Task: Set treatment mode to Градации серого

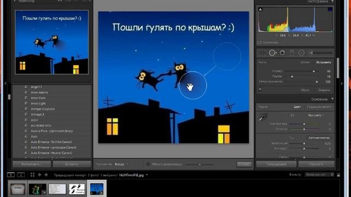Action: tap(319, 107)
